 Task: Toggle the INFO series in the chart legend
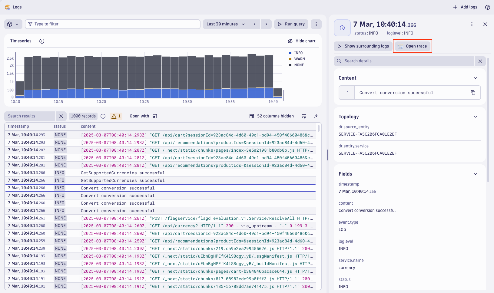pos(297,53)
